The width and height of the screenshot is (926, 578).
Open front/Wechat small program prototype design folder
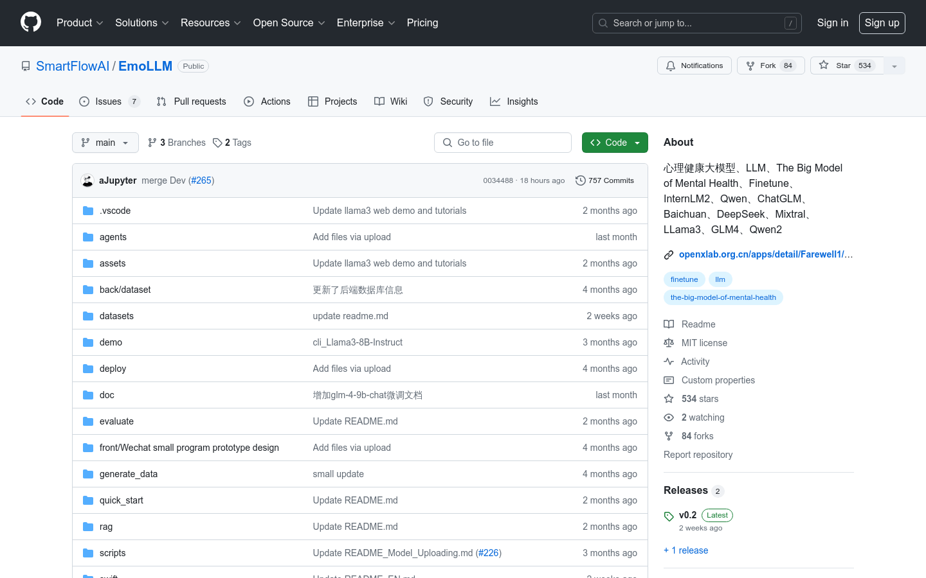pos(189,448)
